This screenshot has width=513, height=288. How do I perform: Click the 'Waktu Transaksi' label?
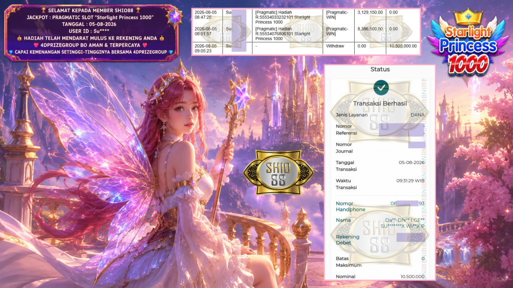[x=346, y=184]
